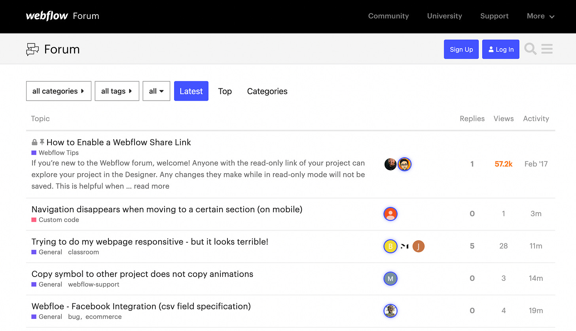Click first avatar on Share Link topic

[x=390, y=164]
